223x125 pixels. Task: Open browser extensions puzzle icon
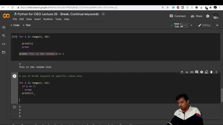click(210, 8)
